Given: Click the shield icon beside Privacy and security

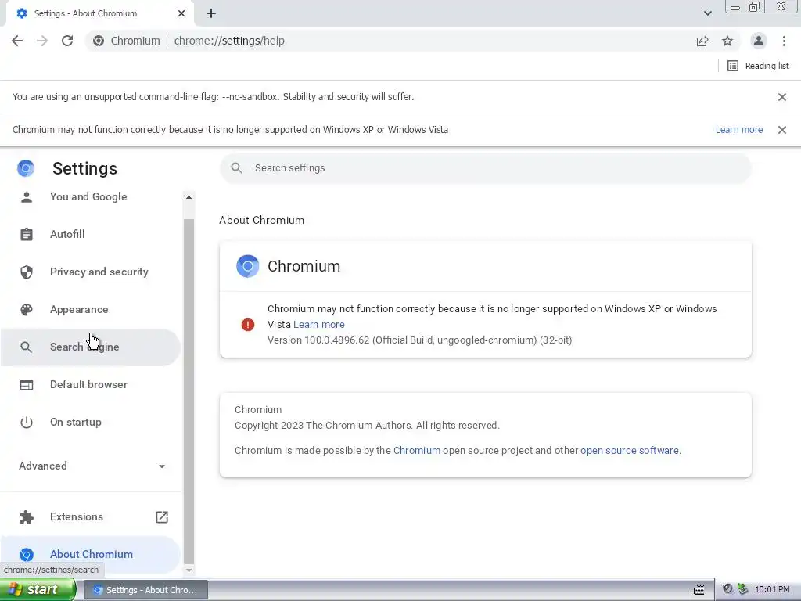Looking at the screenshot, I should (x=27, y=272).
